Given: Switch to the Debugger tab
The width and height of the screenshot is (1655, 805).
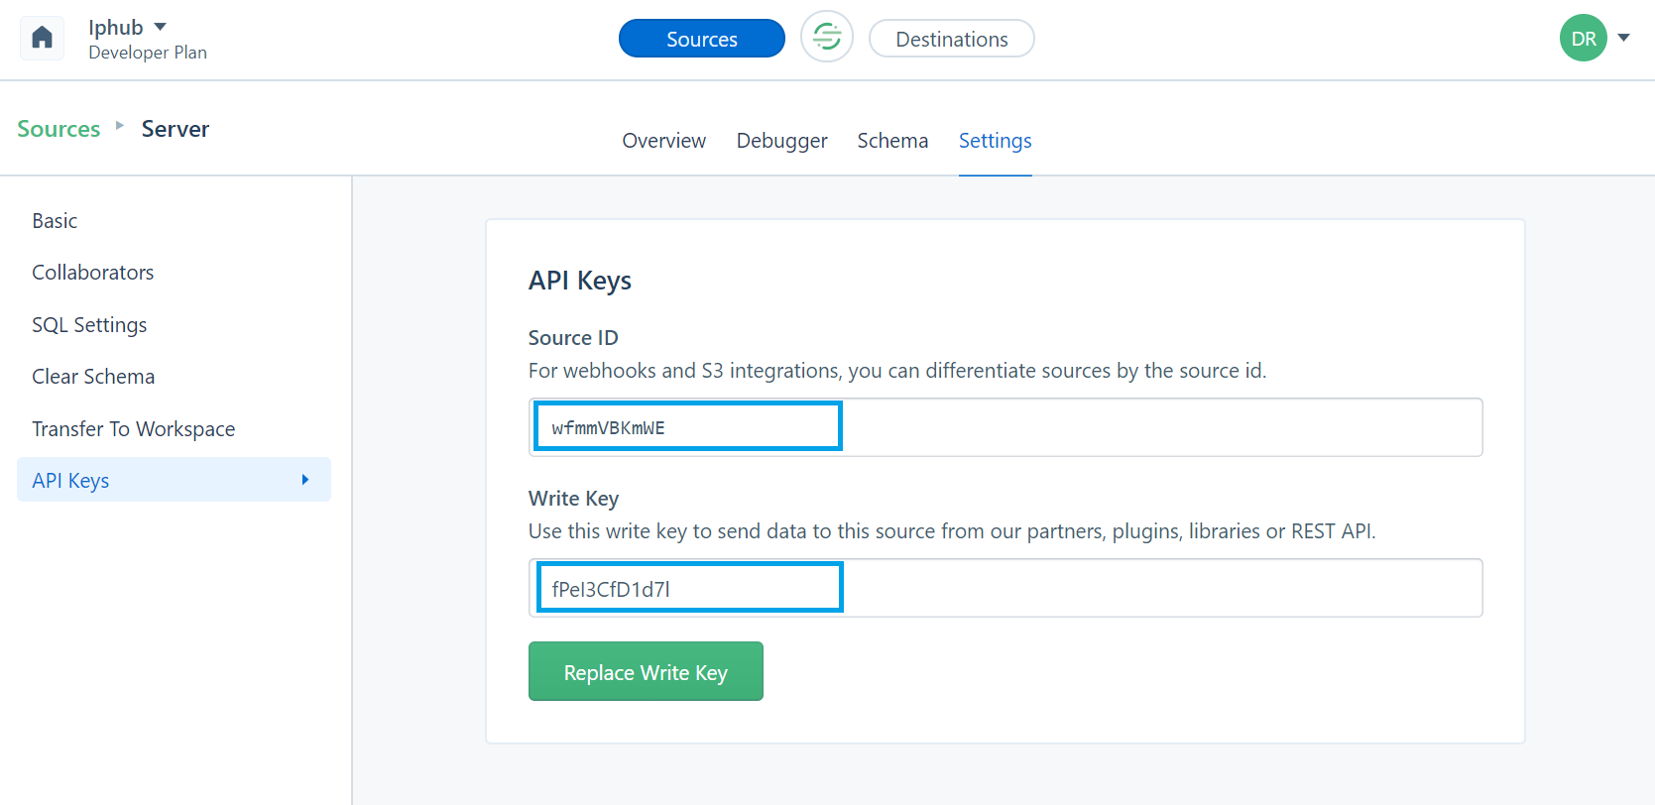Looking at the screenshot, I should click(781, 141).
